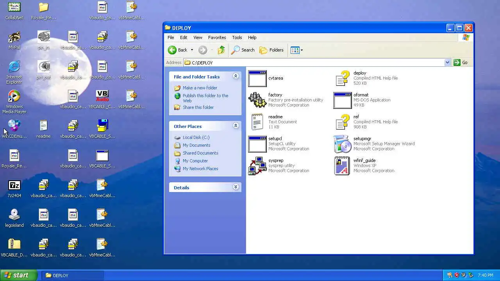Open My Network Places link

(200, 169)
